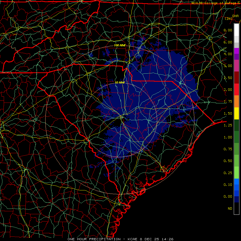Select the orange swatch beside 1.75
The height and width of the screenshot is (241, 241).
236,101
